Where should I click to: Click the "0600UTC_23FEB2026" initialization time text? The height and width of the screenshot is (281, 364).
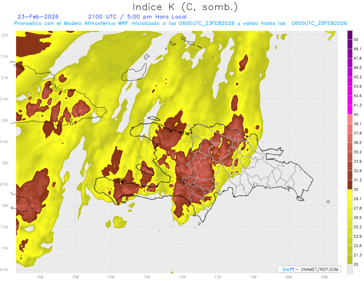pos(207,23)
